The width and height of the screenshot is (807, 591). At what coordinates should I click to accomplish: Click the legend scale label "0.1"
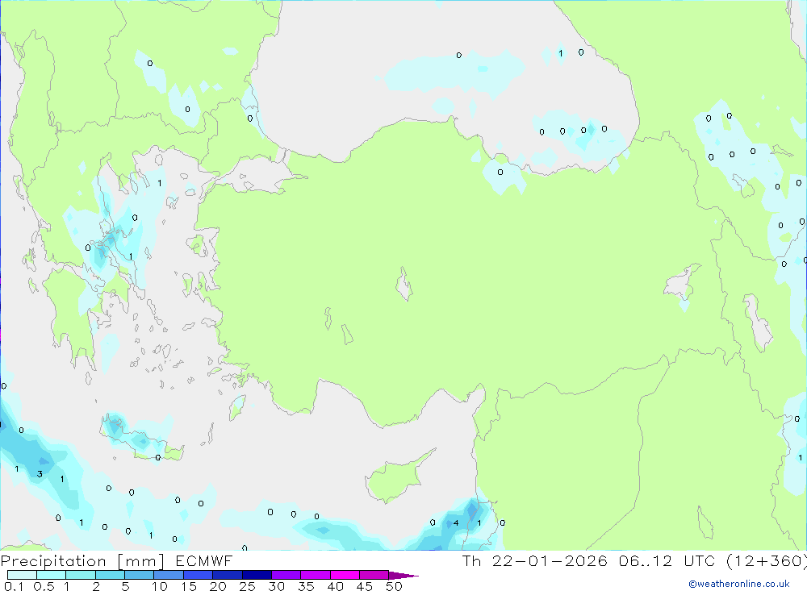tap(14, 586)
